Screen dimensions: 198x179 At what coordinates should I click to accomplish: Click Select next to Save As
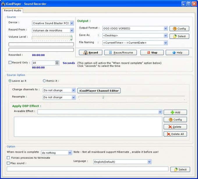click(x=179, y=36)
